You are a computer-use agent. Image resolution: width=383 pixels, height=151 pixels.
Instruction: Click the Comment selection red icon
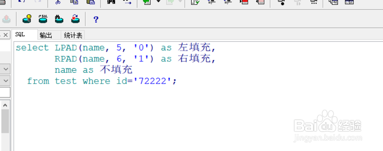(x=244, y=2)
